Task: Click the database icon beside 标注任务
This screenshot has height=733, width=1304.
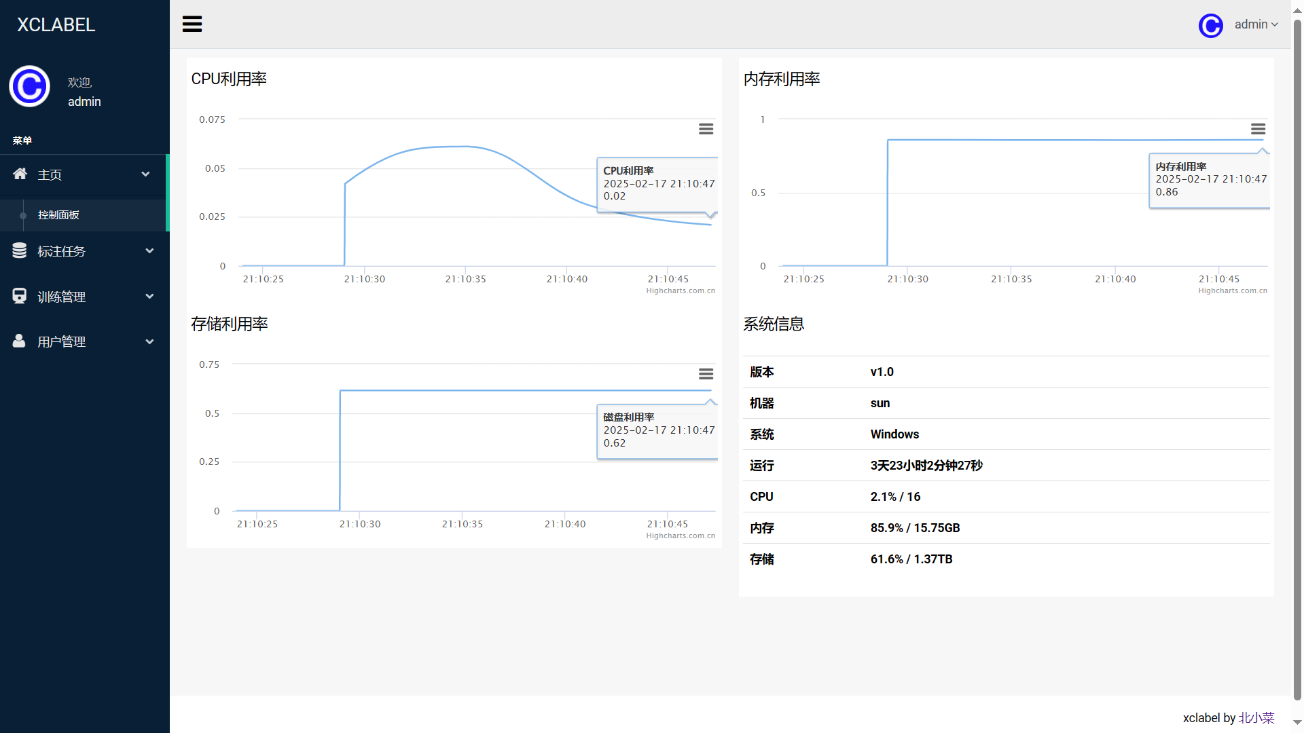Action: 20,251
